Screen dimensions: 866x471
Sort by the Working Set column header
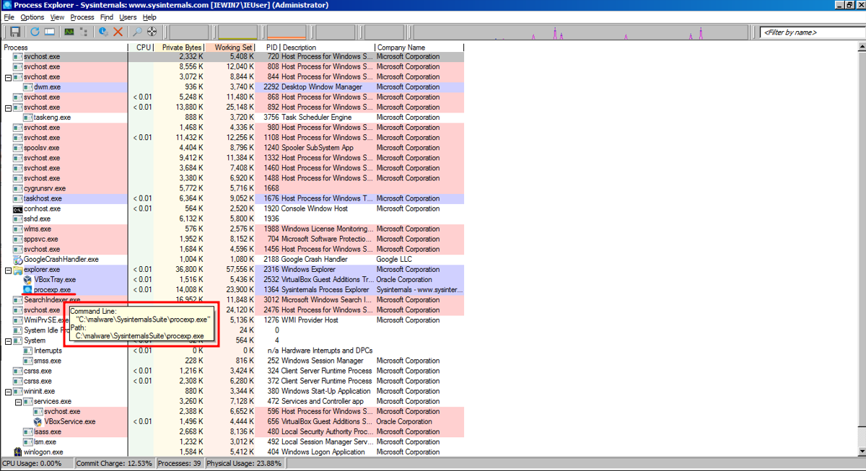(x=230, y=47)
